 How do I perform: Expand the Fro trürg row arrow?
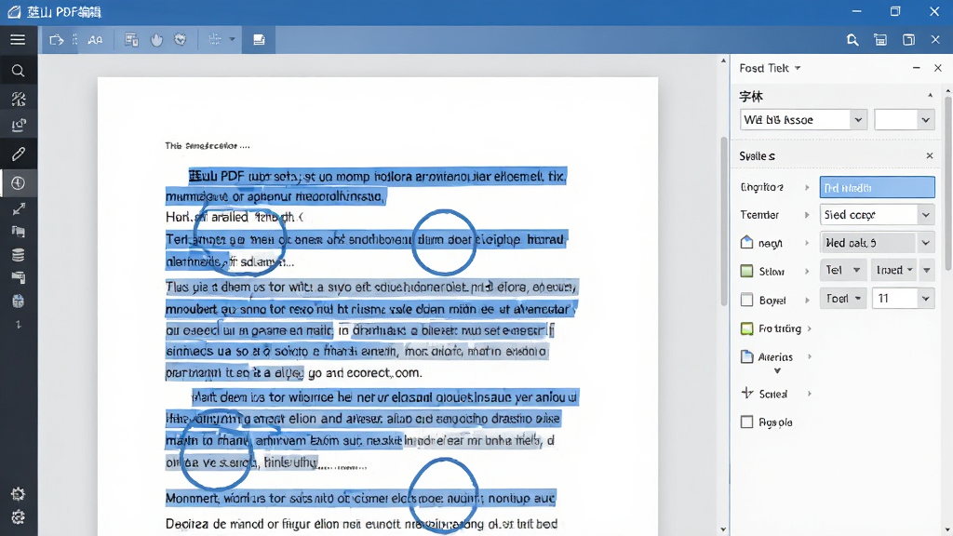tap(810, 328)
